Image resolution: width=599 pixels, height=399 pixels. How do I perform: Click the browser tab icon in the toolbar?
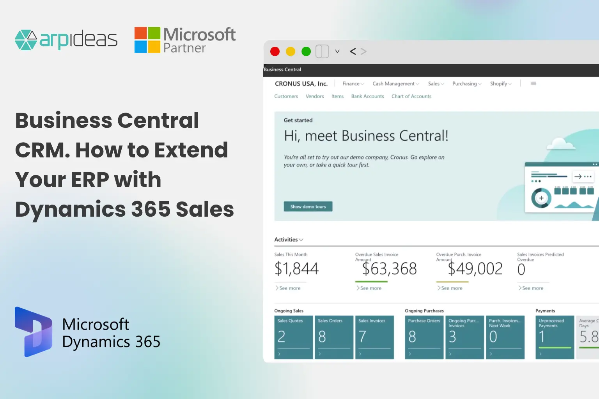coord(322,51)
